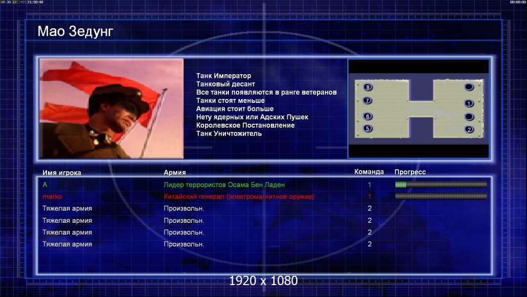Click the "Танк Император" ability line
This screenshot has height=297, width=527.
[223, 76]
